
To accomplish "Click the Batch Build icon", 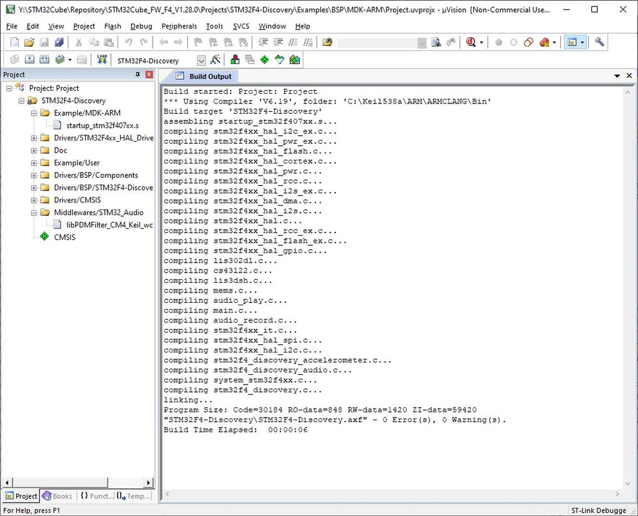I will (x=60, y=60).
